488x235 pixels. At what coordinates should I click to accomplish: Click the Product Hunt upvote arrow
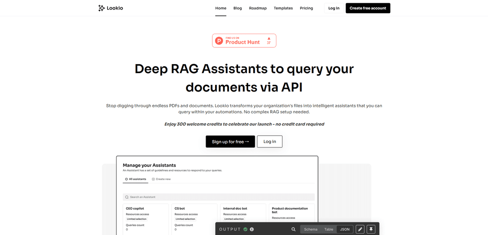click(269, 38)
